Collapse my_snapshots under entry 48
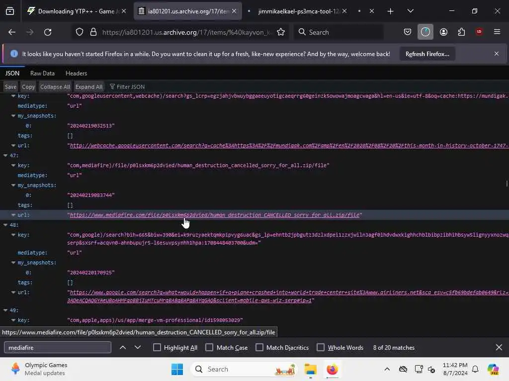 pos(13,262)
